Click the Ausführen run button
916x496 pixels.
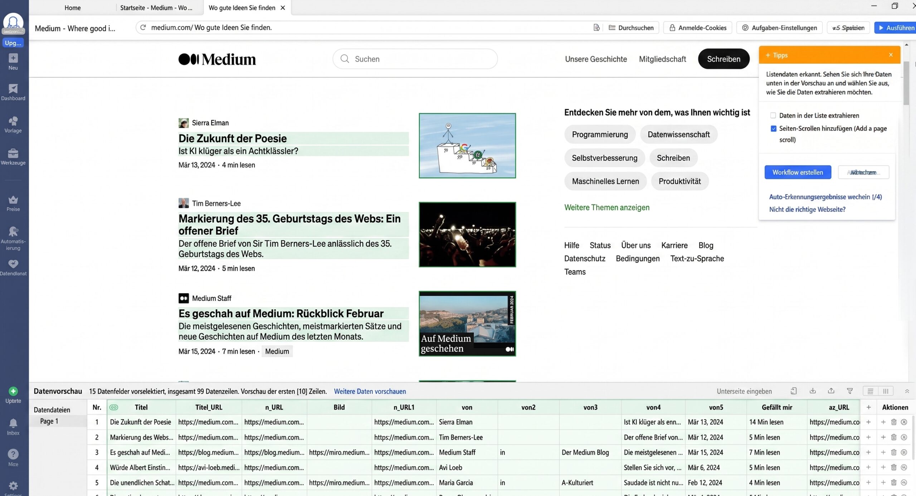[x=896, y=28]
